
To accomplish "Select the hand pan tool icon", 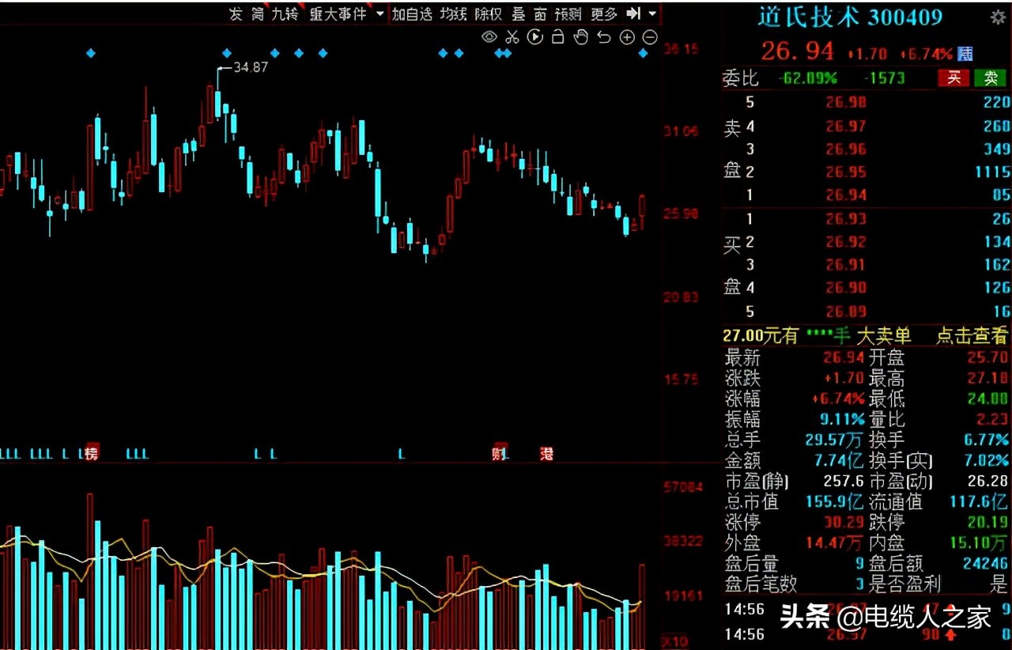I will point(581,36).
